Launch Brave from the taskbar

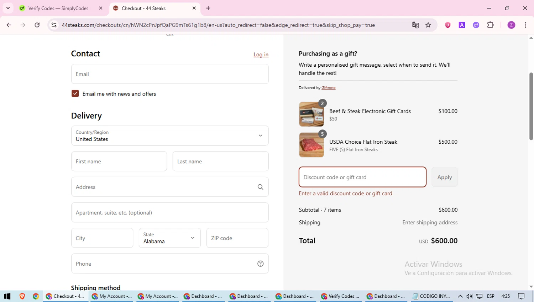[x=22, y=296]
